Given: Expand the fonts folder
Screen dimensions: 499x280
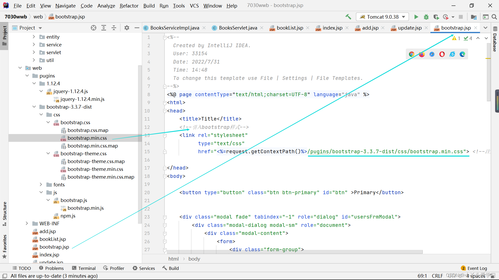Looking at the screenshot, I should 41,185.
